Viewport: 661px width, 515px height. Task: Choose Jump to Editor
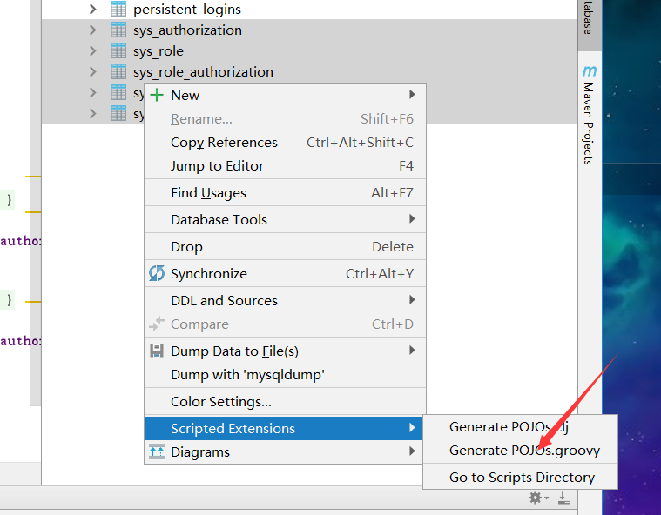[x=285, y=166]
